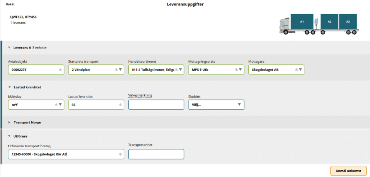Select the A3 container on the trailer
Image resolution: width=370 pixels, height=177 pixels.
(x=347, y=21)
